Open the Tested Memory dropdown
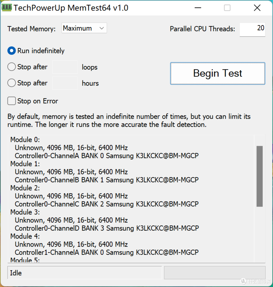This screenshot has width=273, height=287. [x=84, y=28]
